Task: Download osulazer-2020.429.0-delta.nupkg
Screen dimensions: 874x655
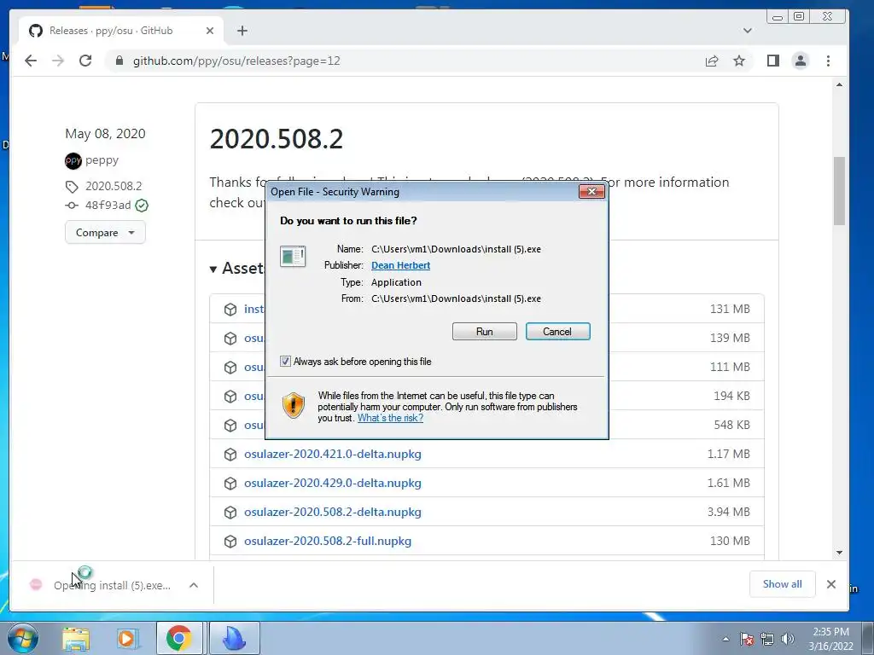Action: coord(333,483)
